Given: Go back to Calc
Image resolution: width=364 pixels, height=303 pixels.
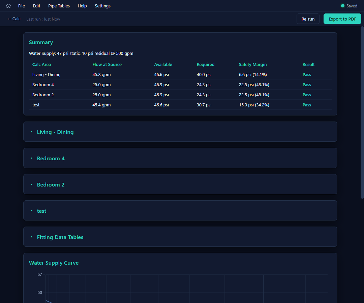Looking at the screenshot, I should click(14, 19).
